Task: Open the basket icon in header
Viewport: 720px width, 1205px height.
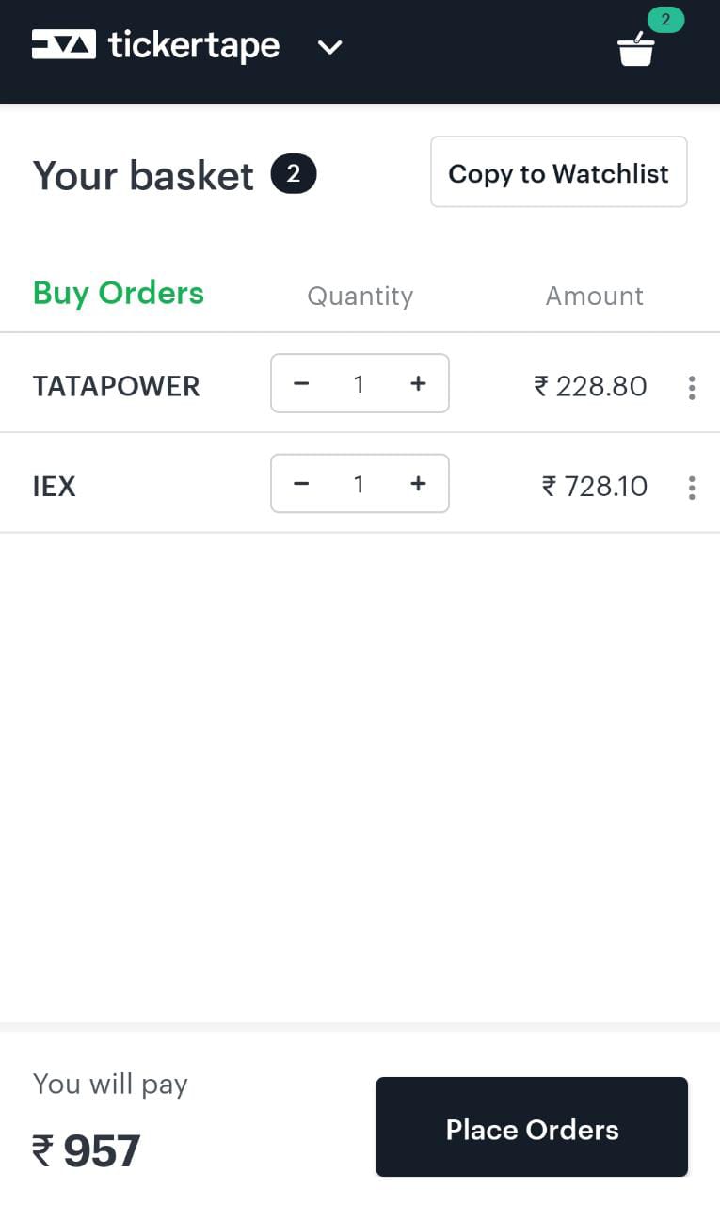Action: pyautogui.click(x=636, y=50)
